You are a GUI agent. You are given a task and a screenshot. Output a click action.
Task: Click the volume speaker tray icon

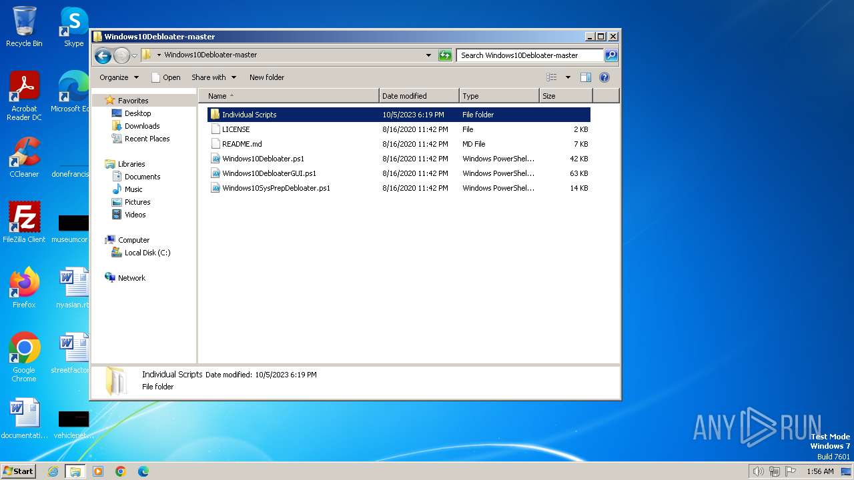(759, 471)
